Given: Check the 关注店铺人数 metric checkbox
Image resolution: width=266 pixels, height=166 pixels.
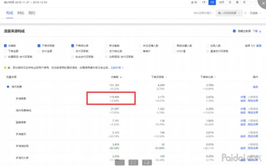Looking at the screenshot, I should tap(140, 46).
